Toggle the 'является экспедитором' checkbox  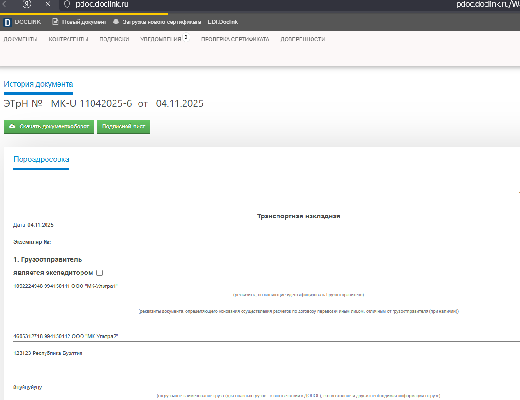click(100, 273)
